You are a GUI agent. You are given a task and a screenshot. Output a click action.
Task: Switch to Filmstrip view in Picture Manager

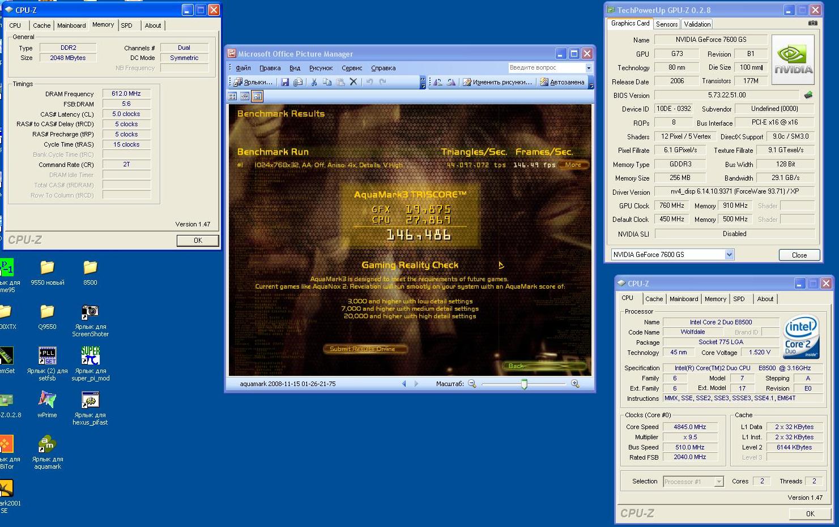[245, 96]
